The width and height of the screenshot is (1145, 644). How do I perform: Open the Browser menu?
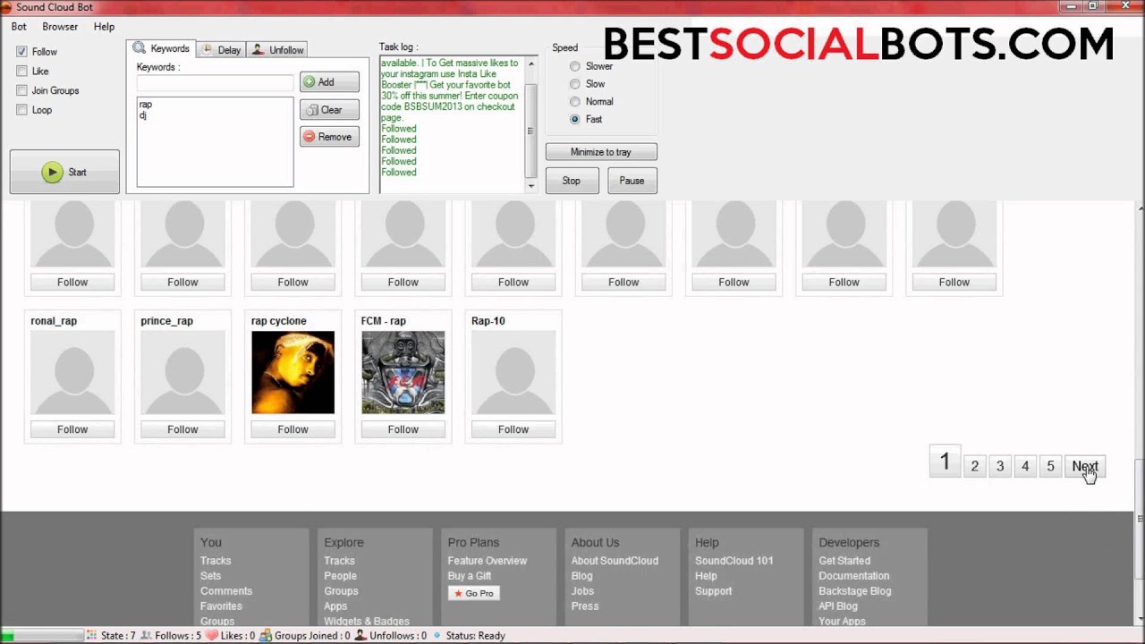coord(60,27)
